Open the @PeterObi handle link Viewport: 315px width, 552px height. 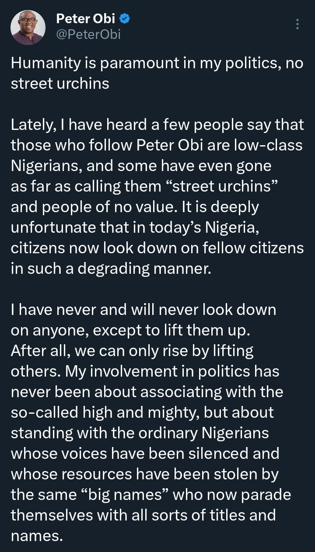pyautogui.click(x=88, y=34)
